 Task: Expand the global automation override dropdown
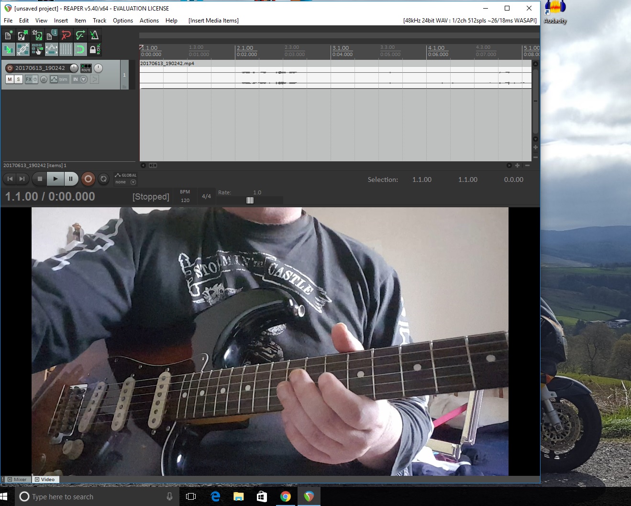pos(133,182)
